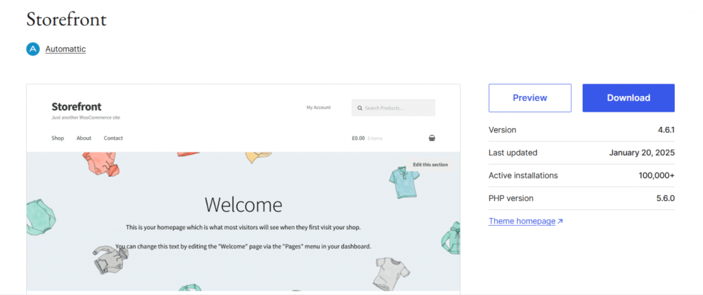Click the Search Products field in preview
The image size is (703, 295).
(x=393, y=108)
